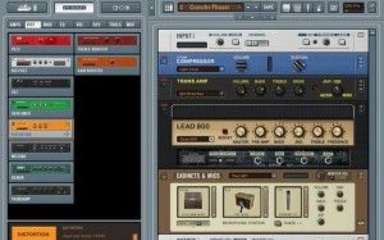Open the Compressor preset dropdown
The image size is (384, 240).
click(199, 69)
